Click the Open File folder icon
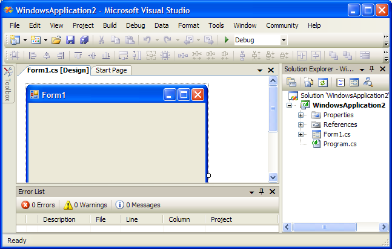This screenshot has height=249, width=392. pyautogui.click(x=56, y=40)
